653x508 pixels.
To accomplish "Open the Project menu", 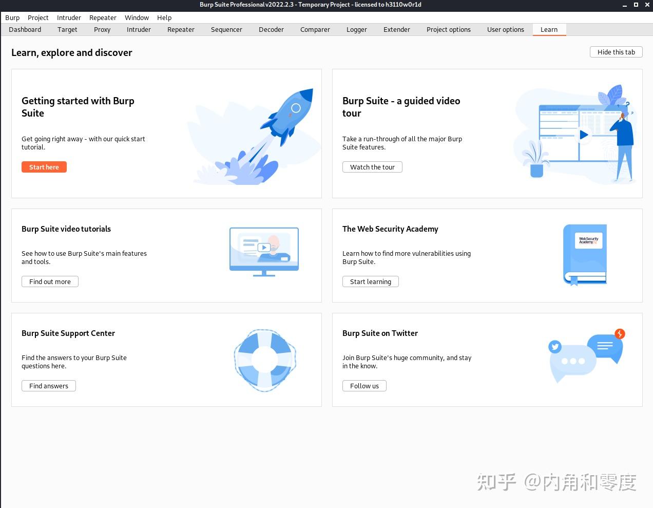I will pos(38,17).
